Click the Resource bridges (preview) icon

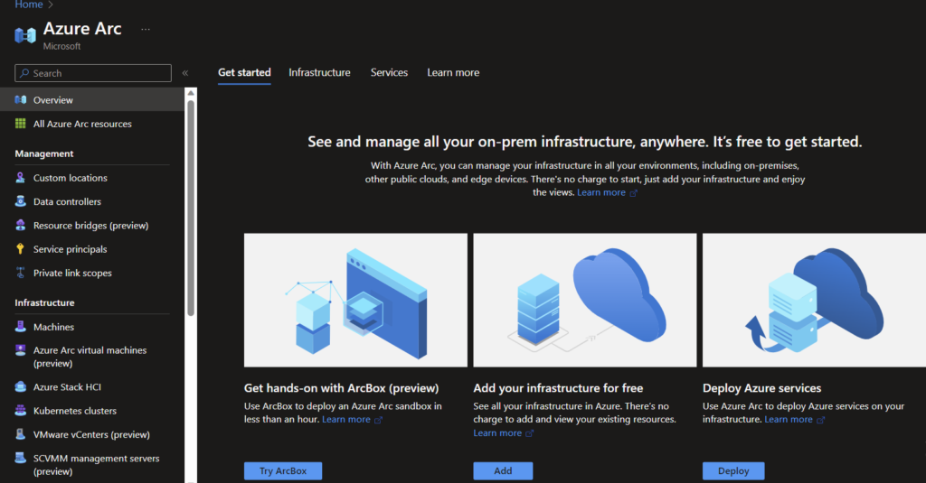tap(20, 225)
